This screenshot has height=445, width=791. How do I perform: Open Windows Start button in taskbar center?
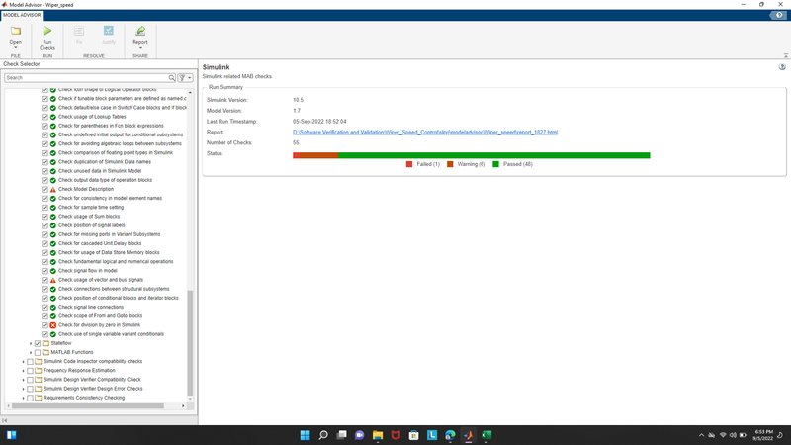tap(305, 435)
